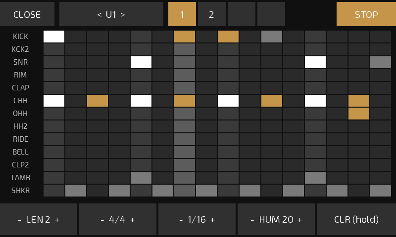Toggle the white CHH cell on step 13
Viewport: 396px width, 237px height.
(x=315, y=101)
